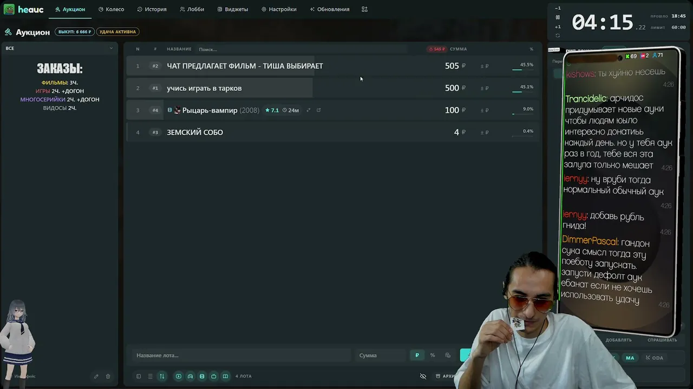
Task: Decrease the timer with the -1 button
Action: (x=558, y=8)
